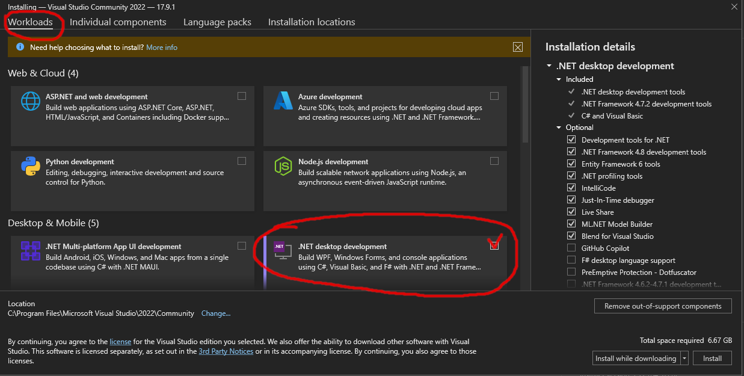The width and height of the screenshot is (744, 376).
Task: Tick the Azure development workload checkbox
Action: point(494,96)
